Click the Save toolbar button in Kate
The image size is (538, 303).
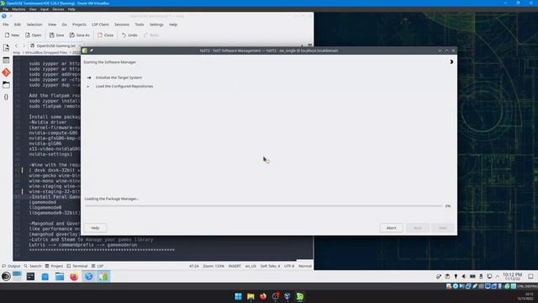(x=56, y=35)
